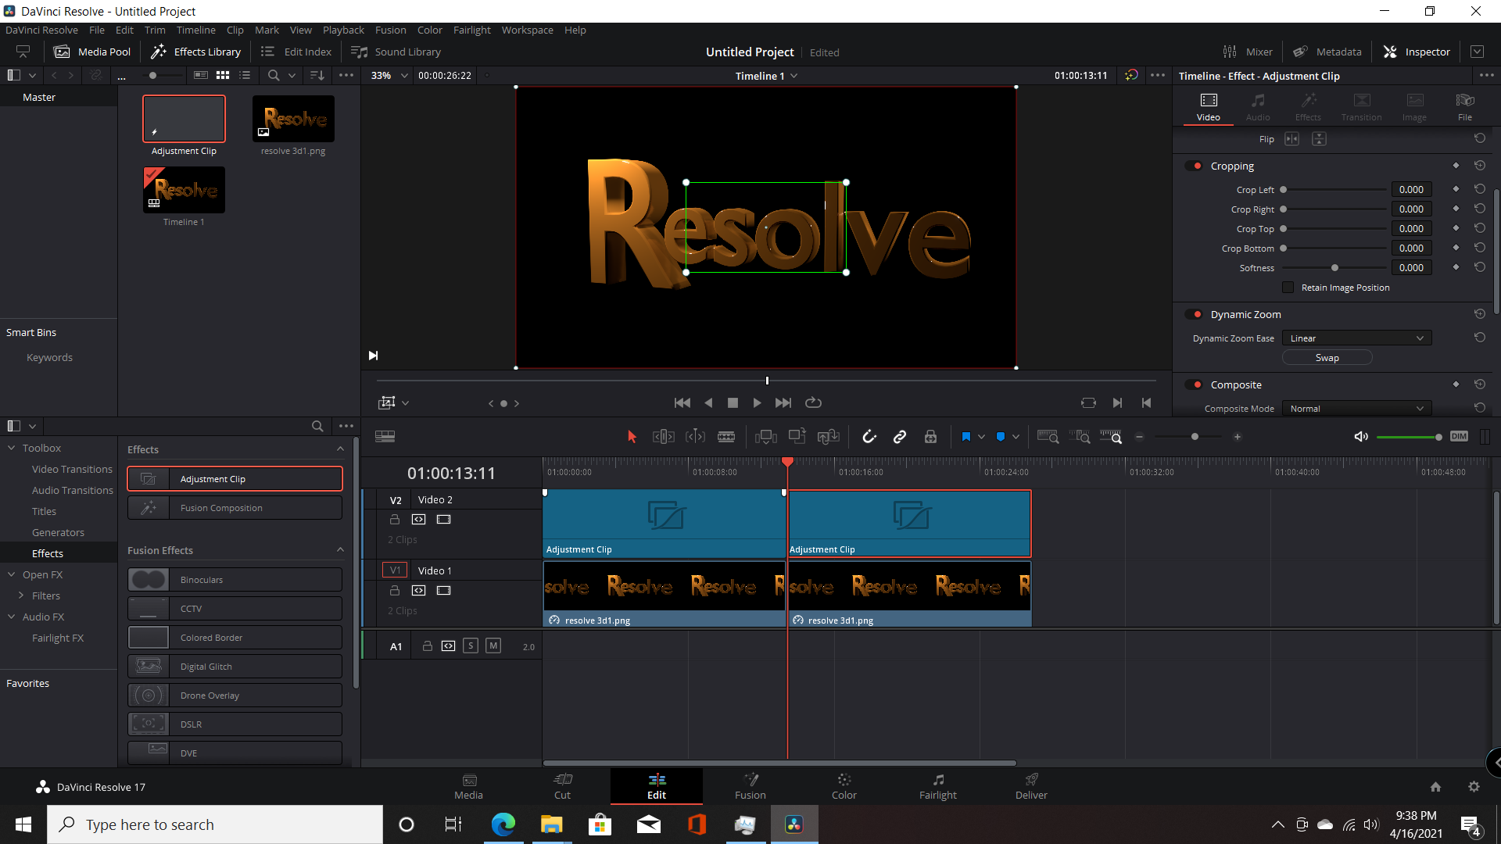Reset Crop Left parameter
This screenshot has height=844, width=1501.
tap(1480, 189)
